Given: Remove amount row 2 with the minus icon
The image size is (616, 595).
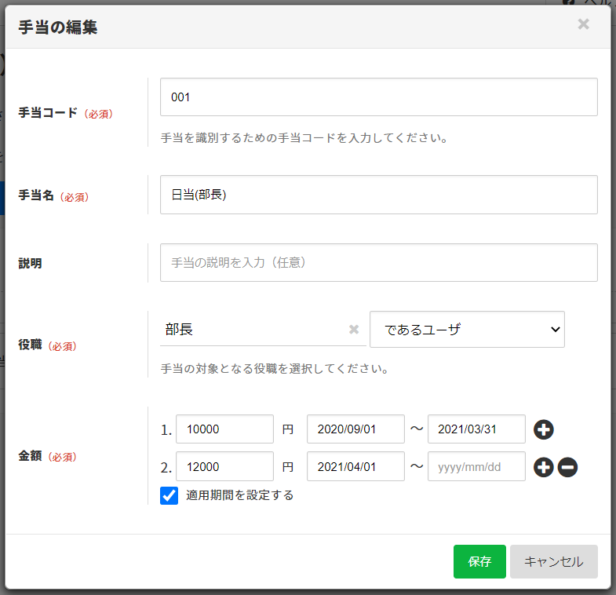Looking at the screenshot, I should [x=568, y=467].
